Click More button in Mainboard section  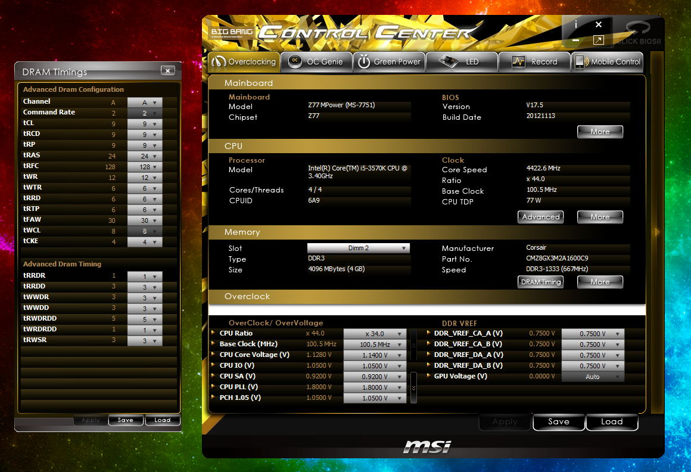click(x=600, y=132)
